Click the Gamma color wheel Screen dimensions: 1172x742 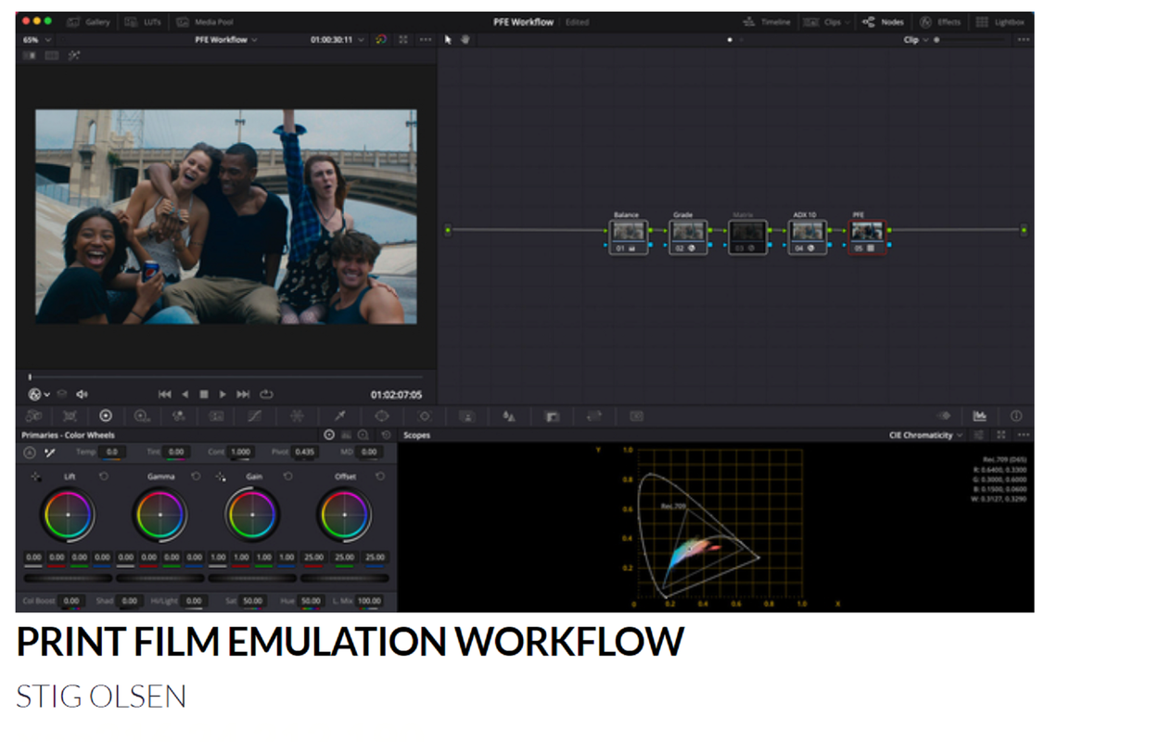[x=159, y=515]
